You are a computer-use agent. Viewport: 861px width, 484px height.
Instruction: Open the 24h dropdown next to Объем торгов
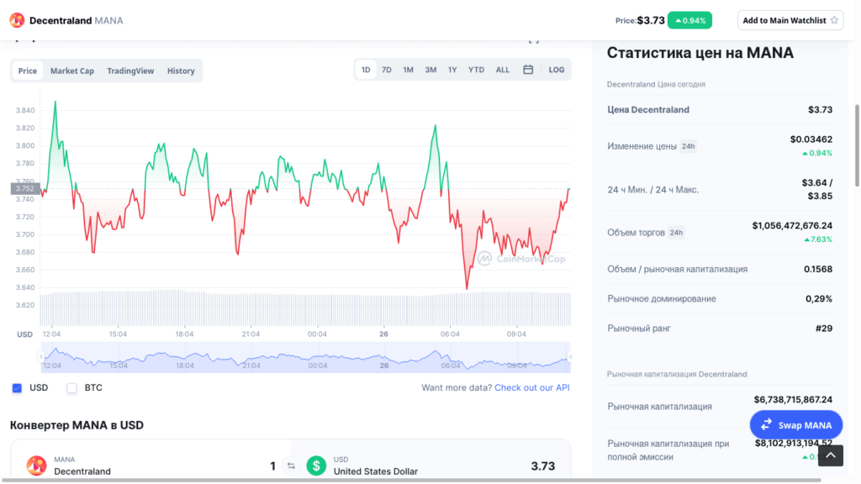676,233
